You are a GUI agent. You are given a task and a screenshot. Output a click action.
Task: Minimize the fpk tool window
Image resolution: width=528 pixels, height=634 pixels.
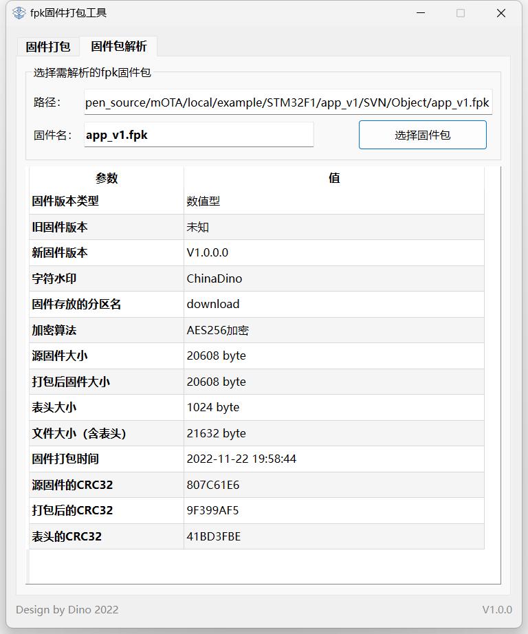pyautogui.click(x=421, y=13)
